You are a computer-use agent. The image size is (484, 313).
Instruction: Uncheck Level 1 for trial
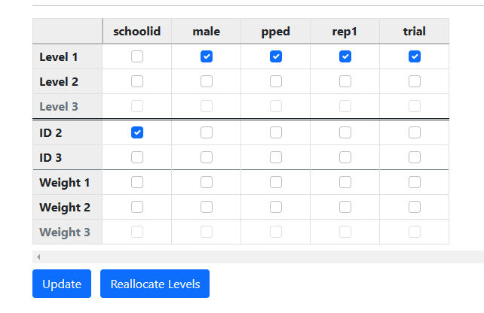415,56
